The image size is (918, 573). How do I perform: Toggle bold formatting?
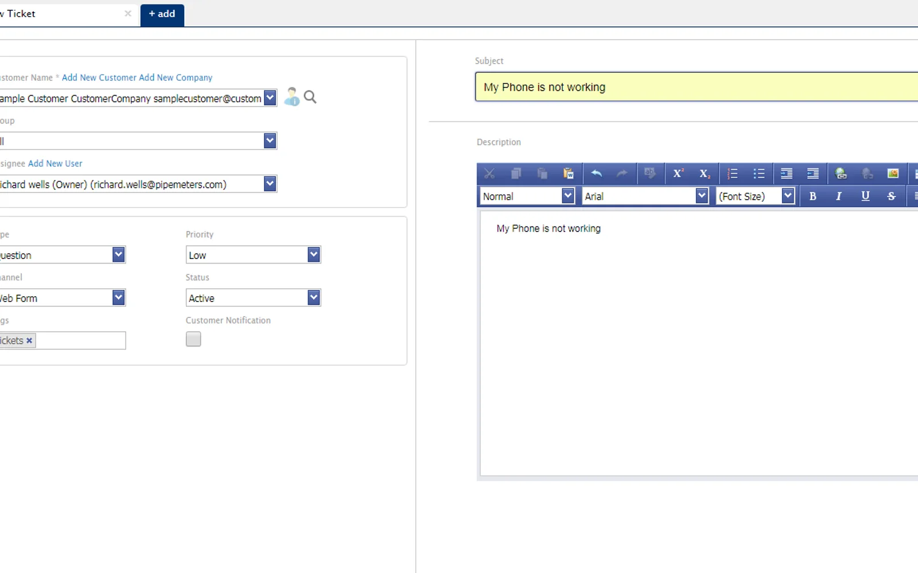pos(812,197)
